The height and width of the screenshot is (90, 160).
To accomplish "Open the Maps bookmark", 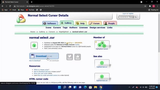I will point(21,10).
